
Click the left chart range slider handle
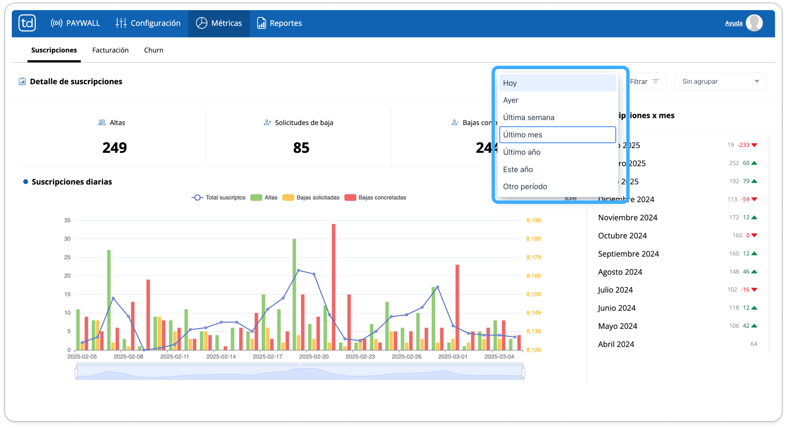[x=76, y=372]
